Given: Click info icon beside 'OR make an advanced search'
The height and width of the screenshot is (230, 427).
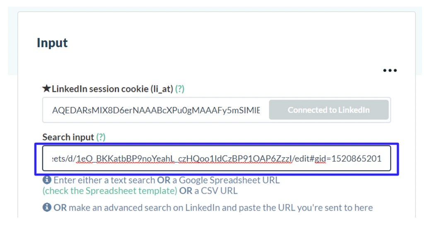Looking at the screenshot, I should coord(47,207).
